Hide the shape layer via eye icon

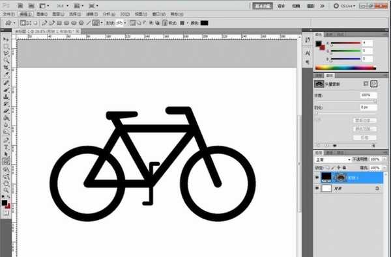[317, 178]
